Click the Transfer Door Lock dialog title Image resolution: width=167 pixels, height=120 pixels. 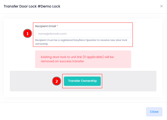[32, 6]
